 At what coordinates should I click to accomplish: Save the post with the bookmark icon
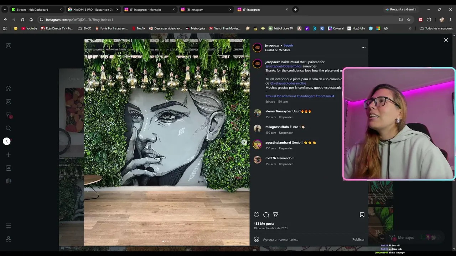[362, 215]
